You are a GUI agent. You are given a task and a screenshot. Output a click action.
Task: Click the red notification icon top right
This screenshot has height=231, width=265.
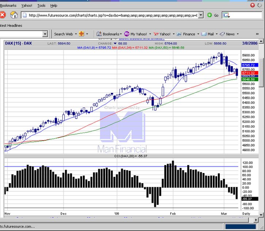(x=253, y=5)
